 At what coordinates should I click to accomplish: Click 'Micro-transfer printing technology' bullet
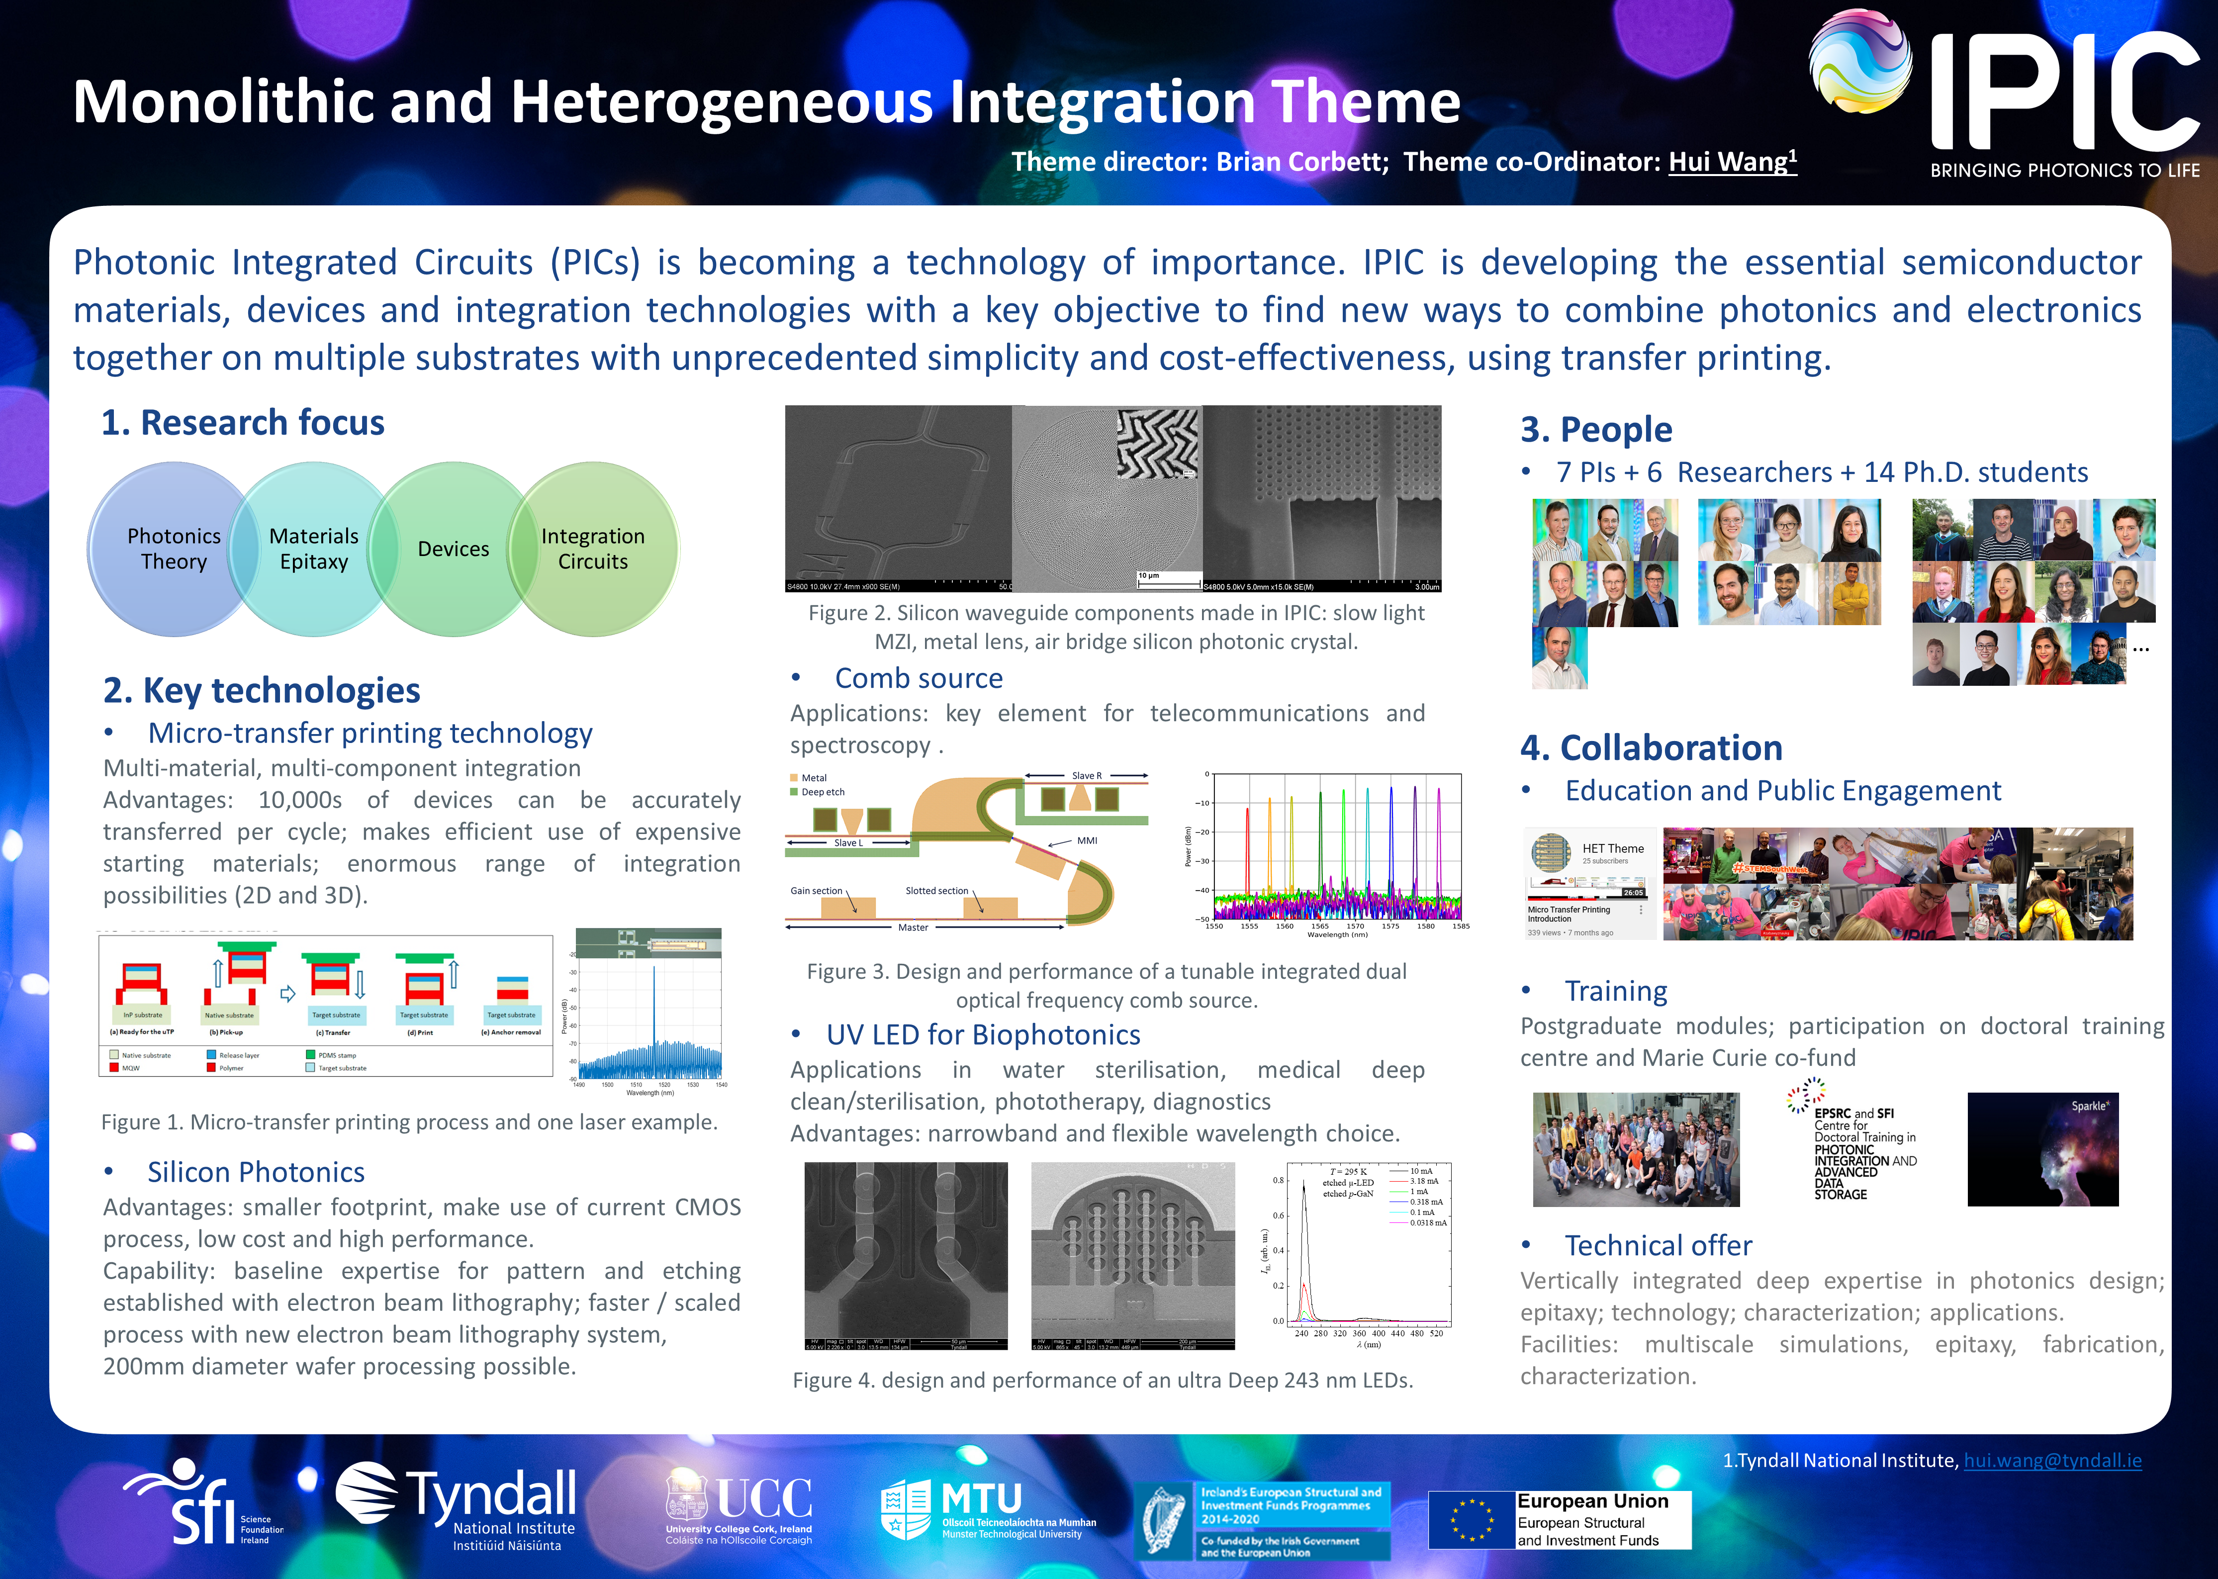click(370, 733)
